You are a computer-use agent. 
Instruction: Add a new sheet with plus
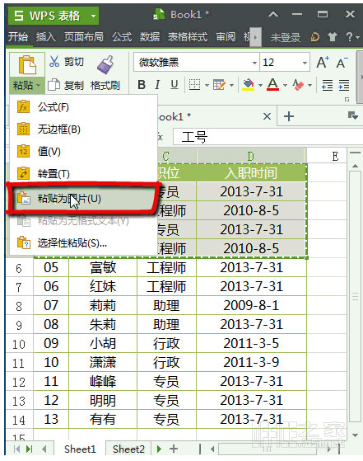point(174,449)
